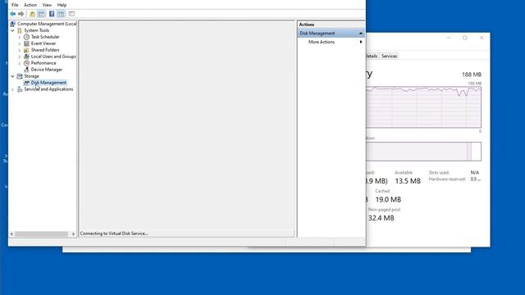
Task: Click the Computer Management root icon
Action: pyautogui.click(x=13, y=24)
